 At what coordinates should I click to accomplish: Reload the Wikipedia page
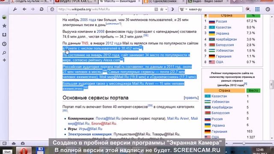pyautogui.click(x=42, y=9)
